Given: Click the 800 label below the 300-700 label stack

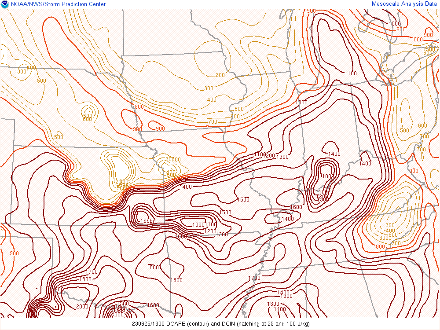Looking at the screenshot, I should (x=380, y=247).
